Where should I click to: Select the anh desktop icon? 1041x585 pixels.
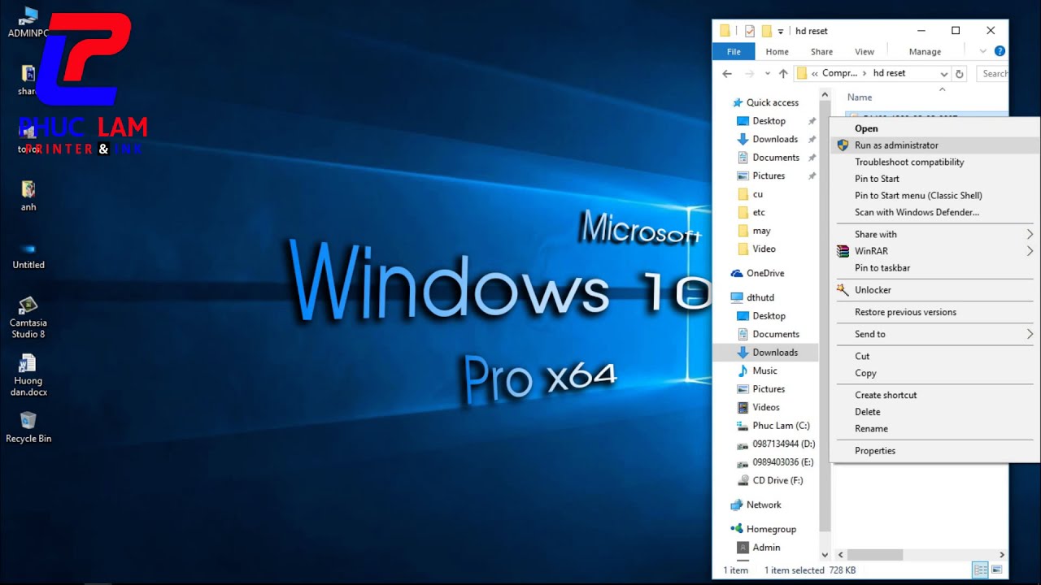pos(28,196)
